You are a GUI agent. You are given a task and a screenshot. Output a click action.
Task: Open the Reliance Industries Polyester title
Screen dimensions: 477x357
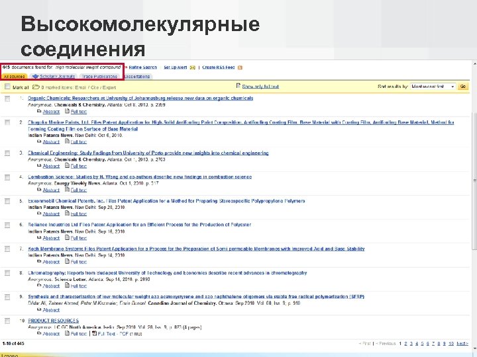coord(140,225)
